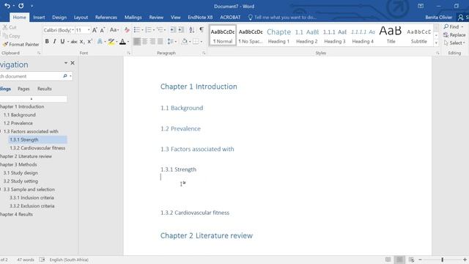
Task: Apply the red font color
Action: [x=122, y=42]
